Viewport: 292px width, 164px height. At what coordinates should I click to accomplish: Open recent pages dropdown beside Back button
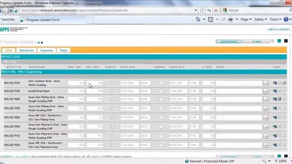point(11,10)
